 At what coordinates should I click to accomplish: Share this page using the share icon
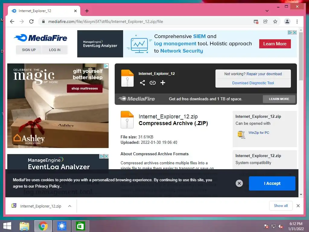click(266, 21)
